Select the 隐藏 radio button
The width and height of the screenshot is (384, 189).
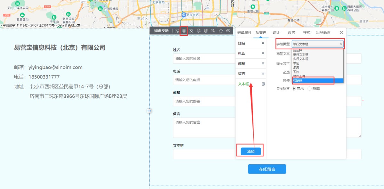pos(309,89)
